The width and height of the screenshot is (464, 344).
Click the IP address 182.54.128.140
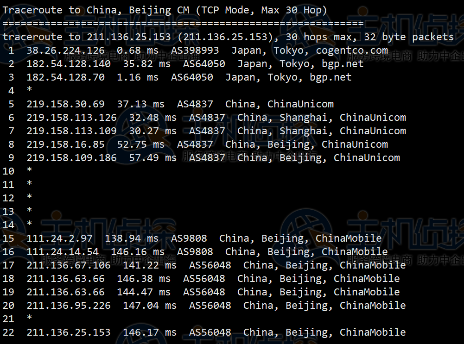[x=69, y=64]
